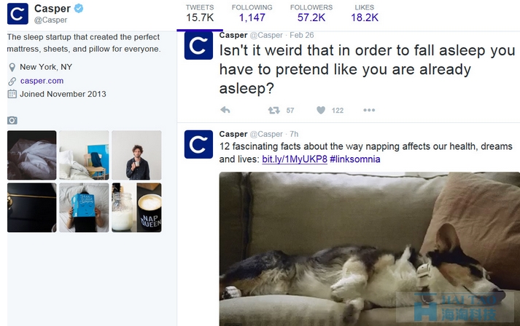Click the Casper profile logo avatar
This screenshot has width=520, height=326.
[18, 14]
